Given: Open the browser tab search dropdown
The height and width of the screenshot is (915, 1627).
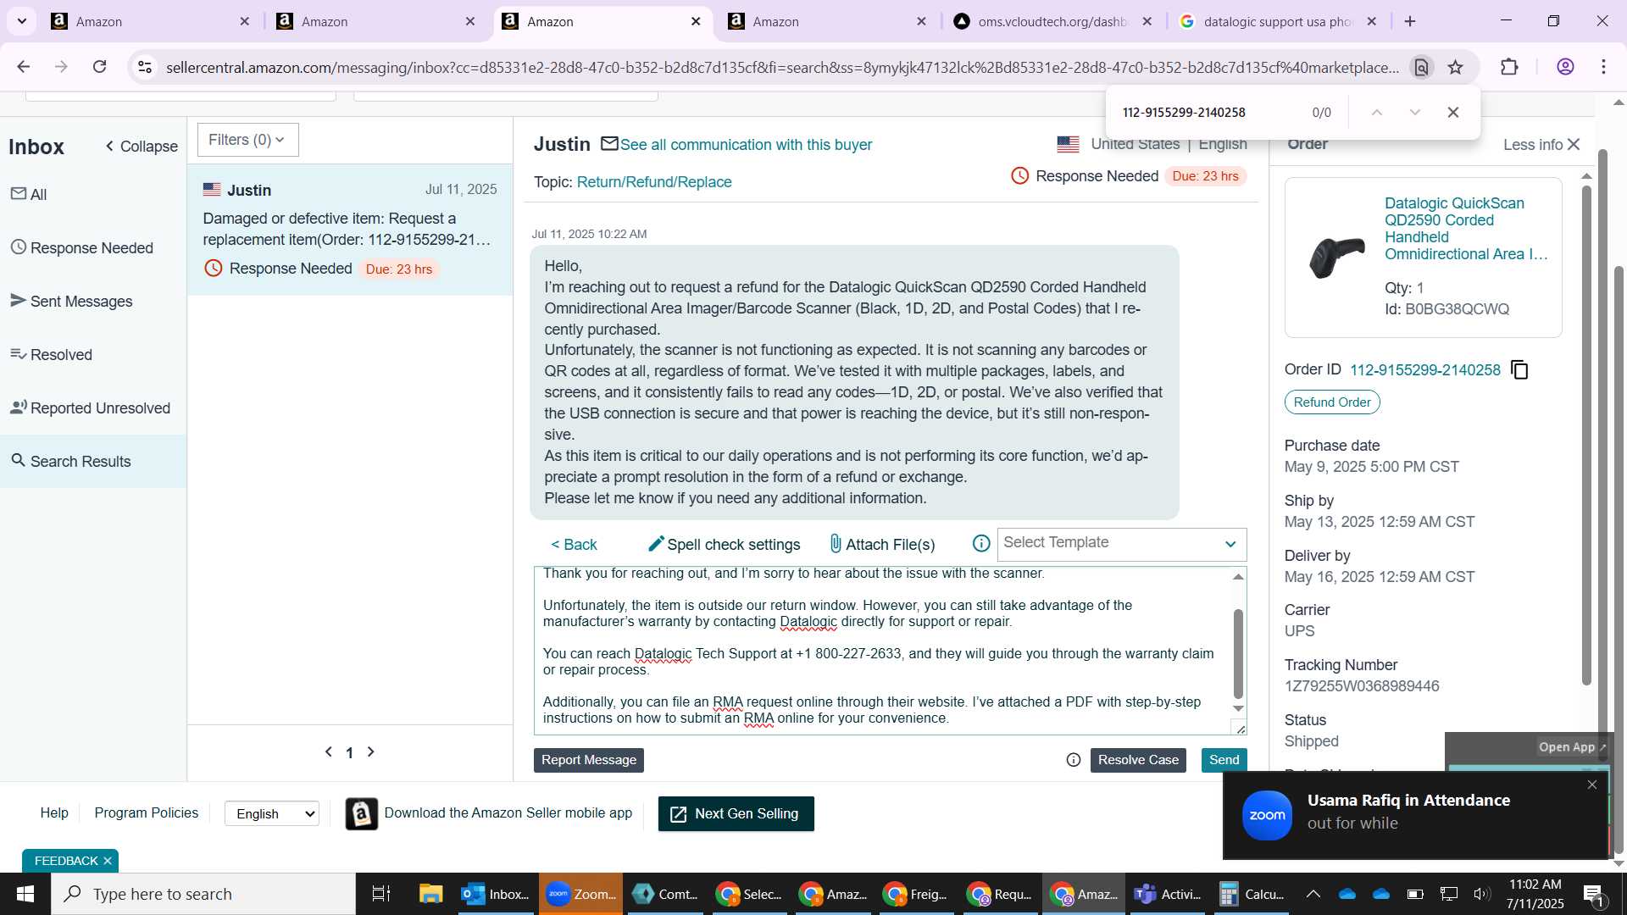Looking at the screenshot, I should (x=22, y=21).
